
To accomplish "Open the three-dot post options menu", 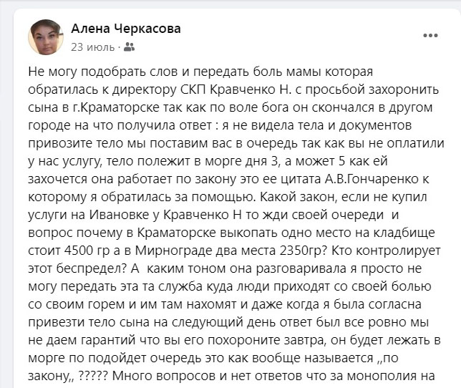I will tap(430, 35).
